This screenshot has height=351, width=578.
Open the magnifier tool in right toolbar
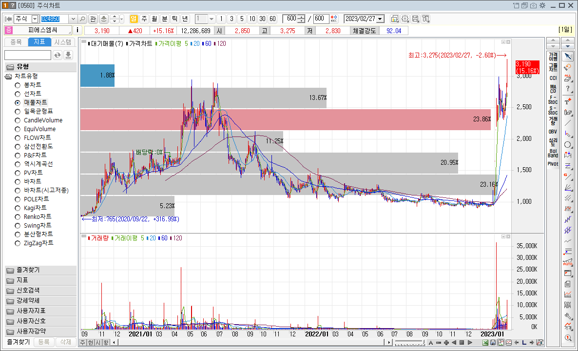[568, 337]
